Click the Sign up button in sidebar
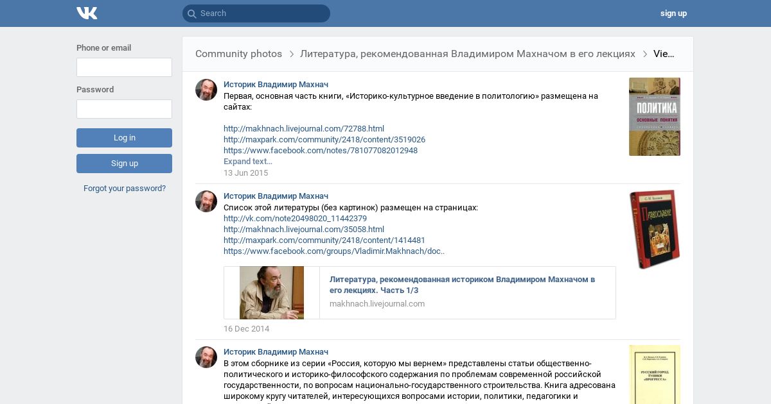The height and width of the screenshot is (404, 771). pos(124,164)
